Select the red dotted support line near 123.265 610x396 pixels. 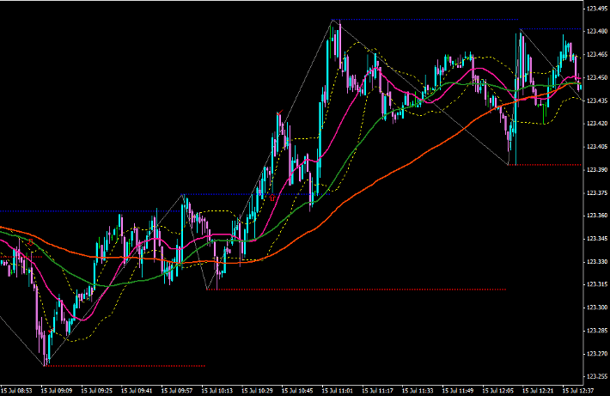(x=125, y=366)
